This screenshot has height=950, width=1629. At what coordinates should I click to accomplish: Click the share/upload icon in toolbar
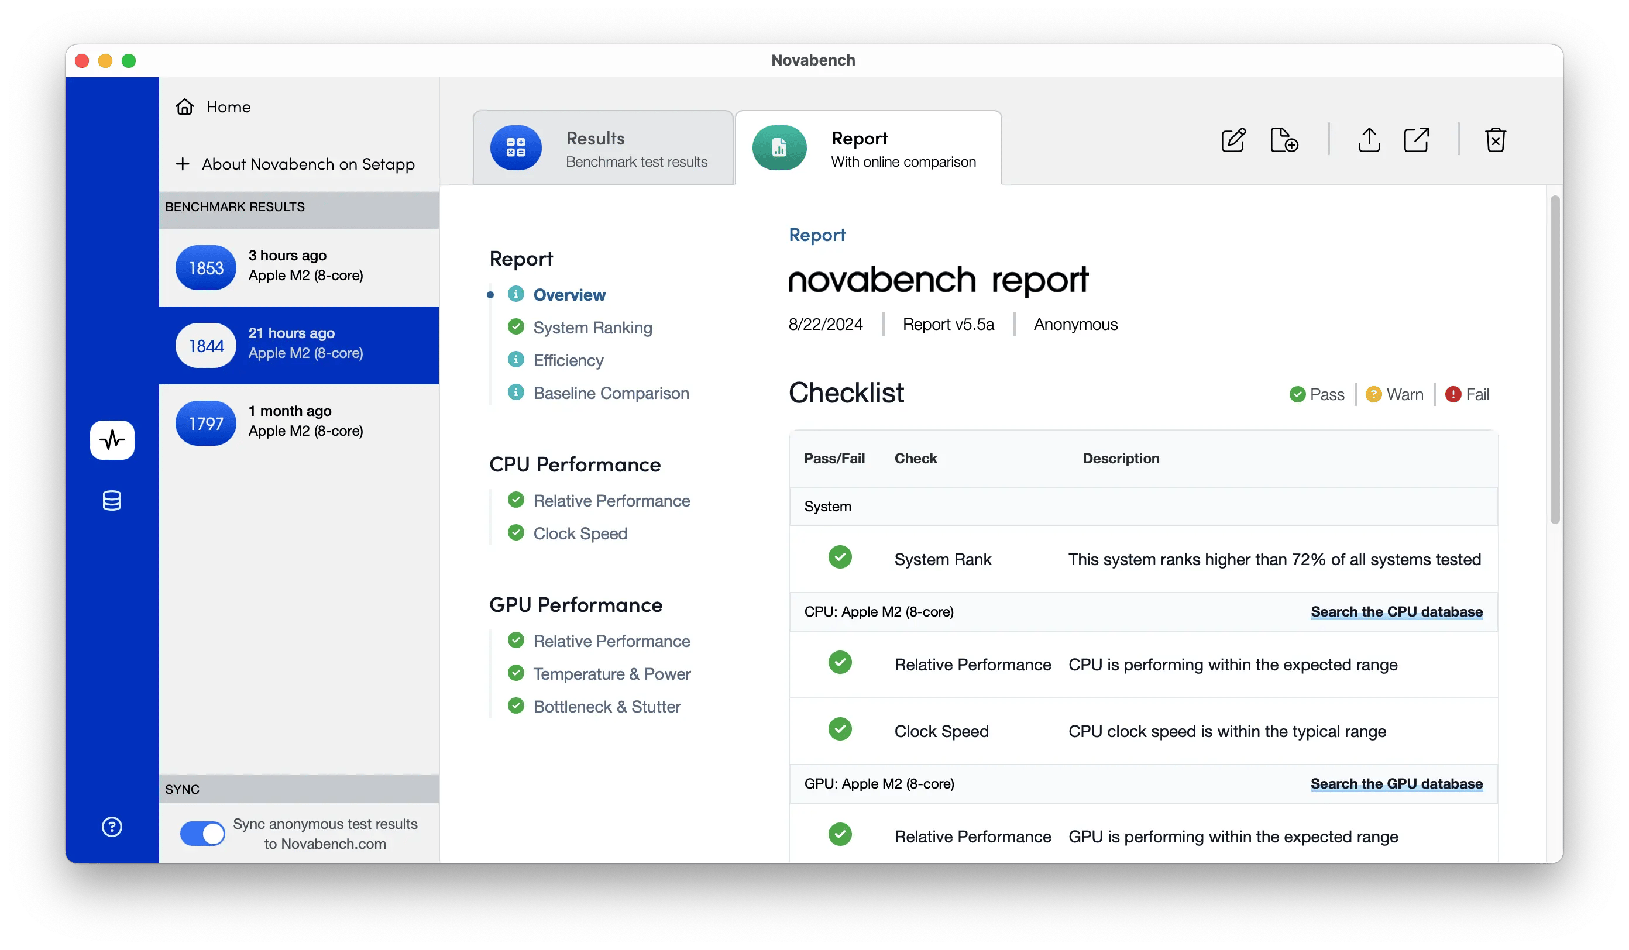(1369, 140)
